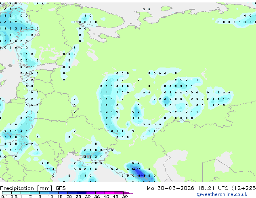Click the 35–40 mm magenta legend swatch
The width and height of the screenshot is (256, 198).
(100, 193)
